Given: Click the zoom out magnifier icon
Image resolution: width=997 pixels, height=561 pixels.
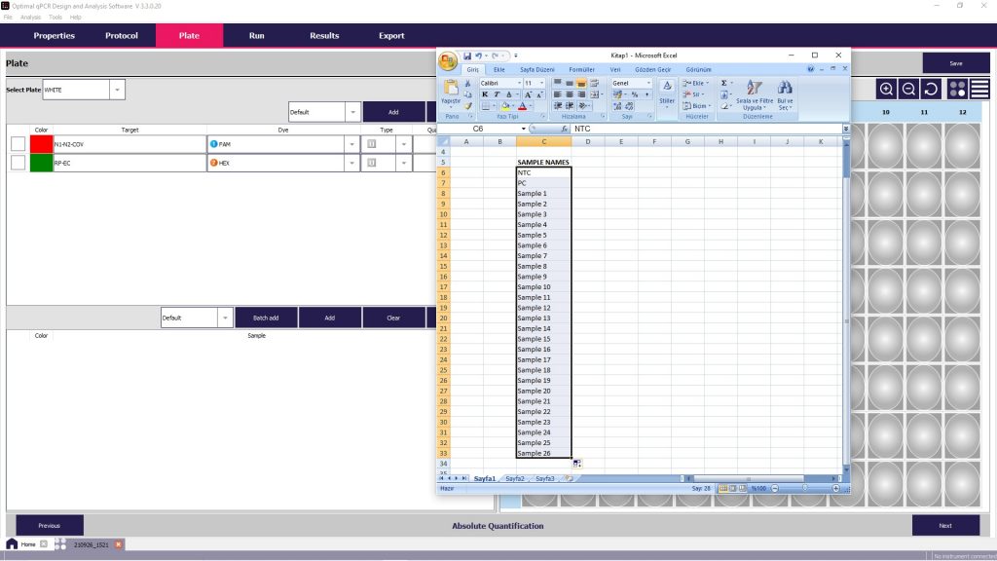Looking at the screenshot, I should coord(908,89).
